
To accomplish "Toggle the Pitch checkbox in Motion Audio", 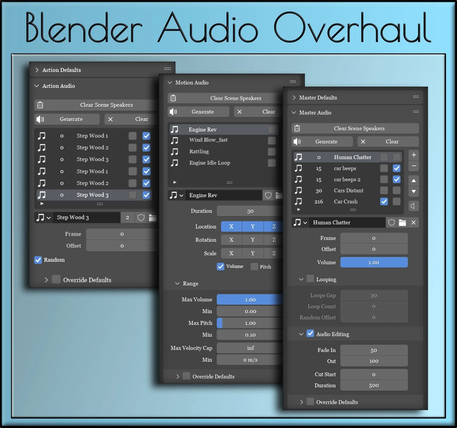I will coord(254,266).
